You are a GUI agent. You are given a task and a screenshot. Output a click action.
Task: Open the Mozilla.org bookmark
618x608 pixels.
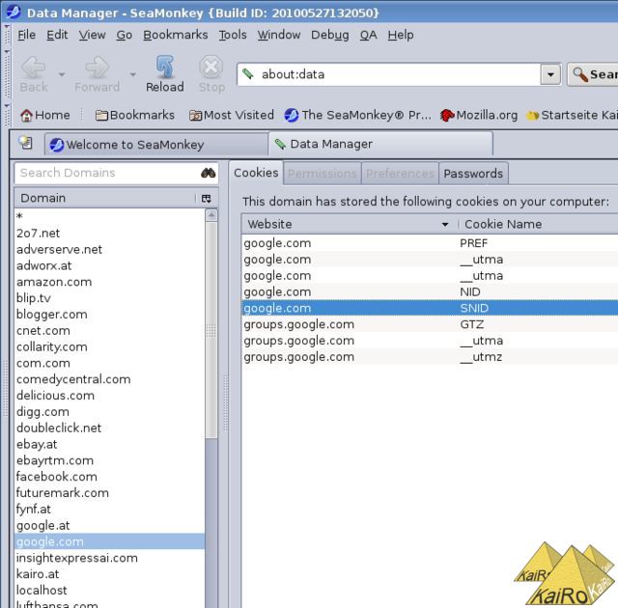(x=479, y=115)
